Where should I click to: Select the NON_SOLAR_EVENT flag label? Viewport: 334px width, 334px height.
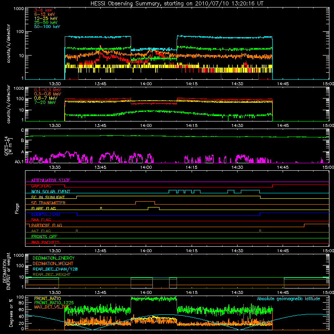(x=51, y=192)
